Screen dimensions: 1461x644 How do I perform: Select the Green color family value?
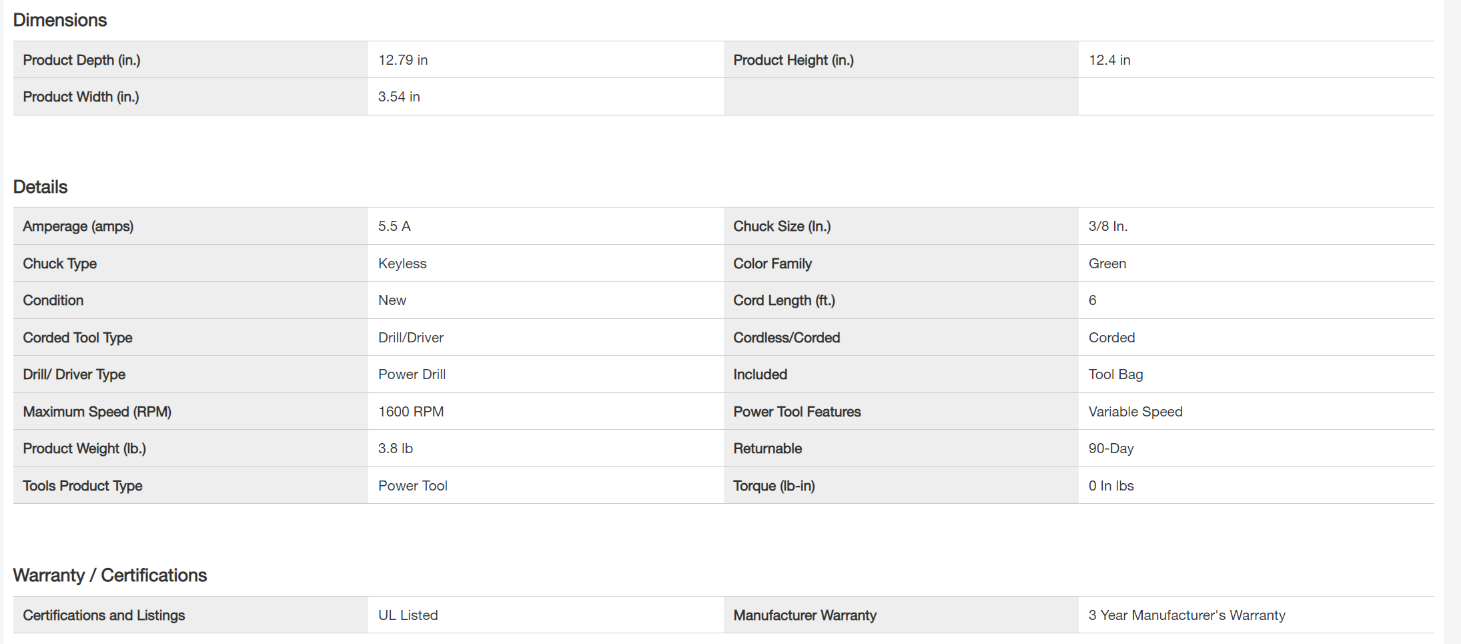(x=1107, y=264)
